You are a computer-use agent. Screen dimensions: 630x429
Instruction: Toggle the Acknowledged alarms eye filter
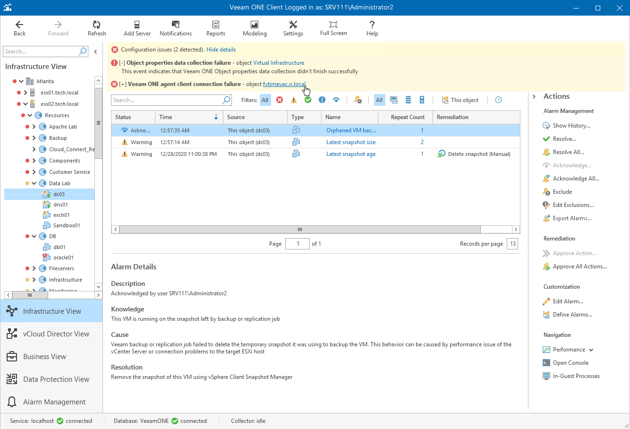(336, 100)
